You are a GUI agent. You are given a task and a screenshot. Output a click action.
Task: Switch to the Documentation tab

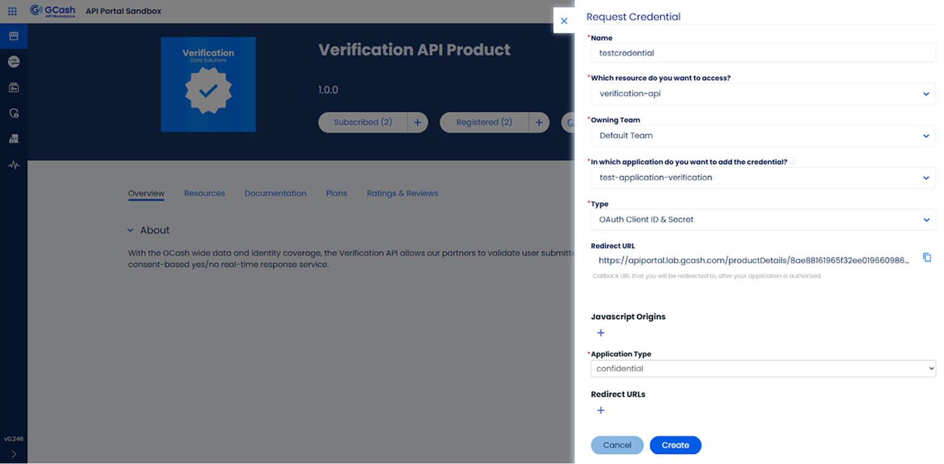[x=276, y=193]
